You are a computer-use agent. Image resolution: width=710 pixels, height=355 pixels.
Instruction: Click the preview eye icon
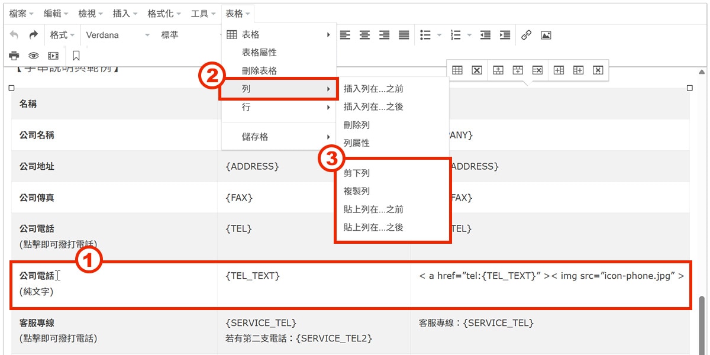pyautogui.click(x=33, y=56)
